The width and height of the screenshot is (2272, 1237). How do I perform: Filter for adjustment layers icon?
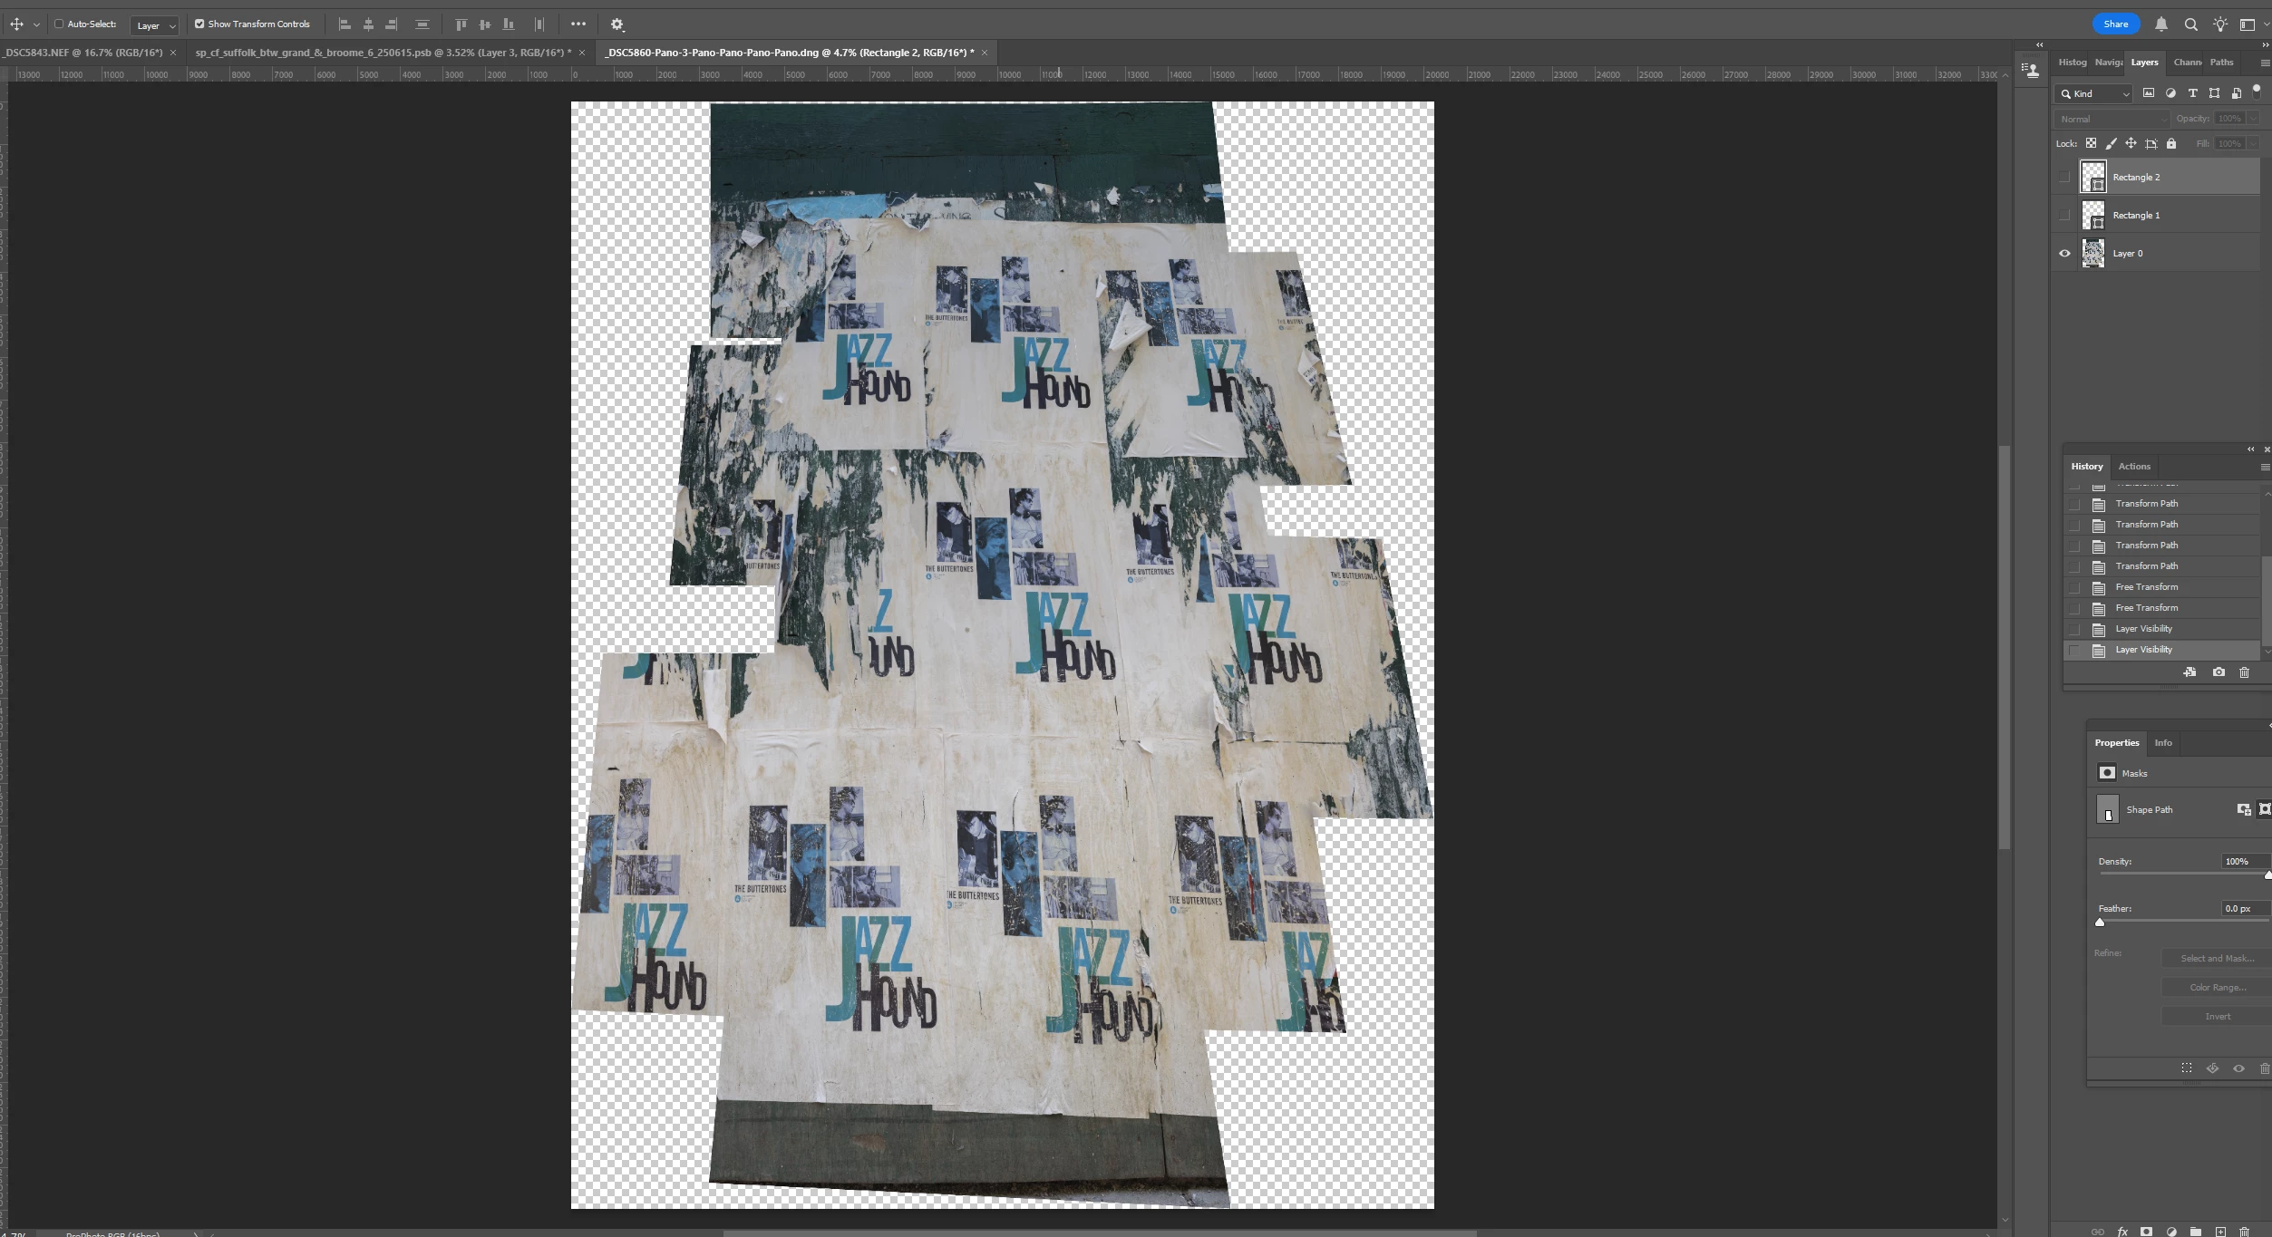(2170, 93)
